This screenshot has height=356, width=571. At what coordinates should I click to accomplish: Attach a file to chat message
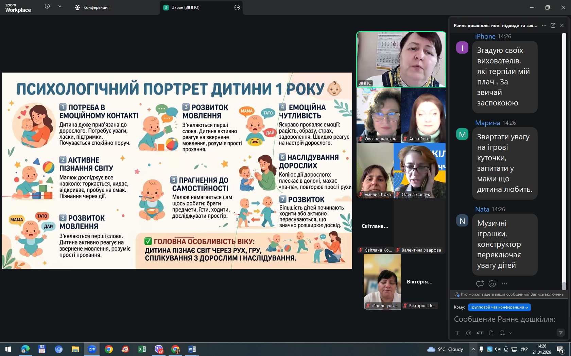point(491,333)
